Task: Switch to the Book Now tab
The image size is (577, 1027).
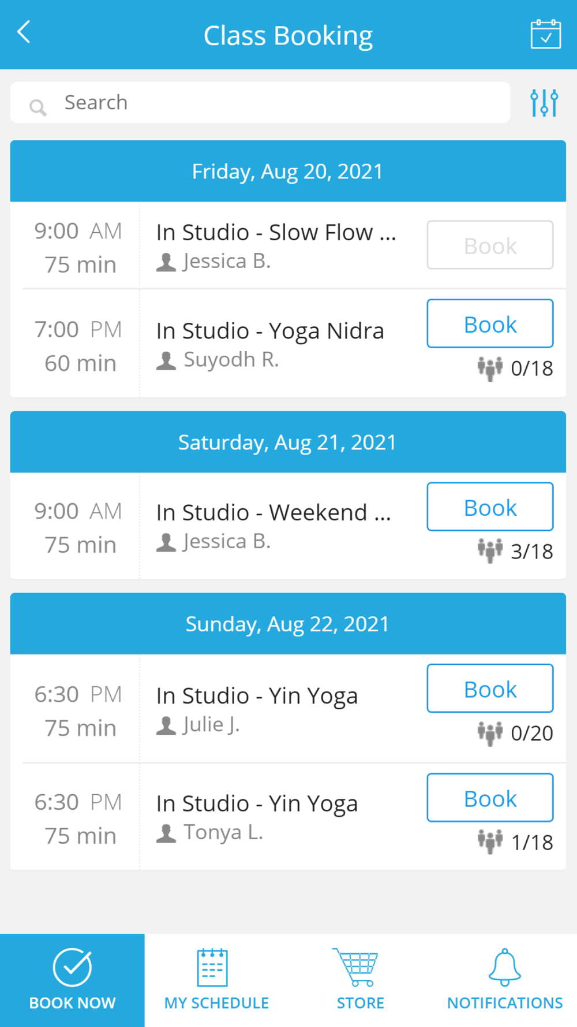Action: (x=72, y=980)
